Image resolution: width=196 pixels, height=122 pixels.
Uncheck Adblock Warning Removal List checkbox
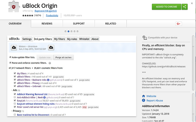coord(15,94)
